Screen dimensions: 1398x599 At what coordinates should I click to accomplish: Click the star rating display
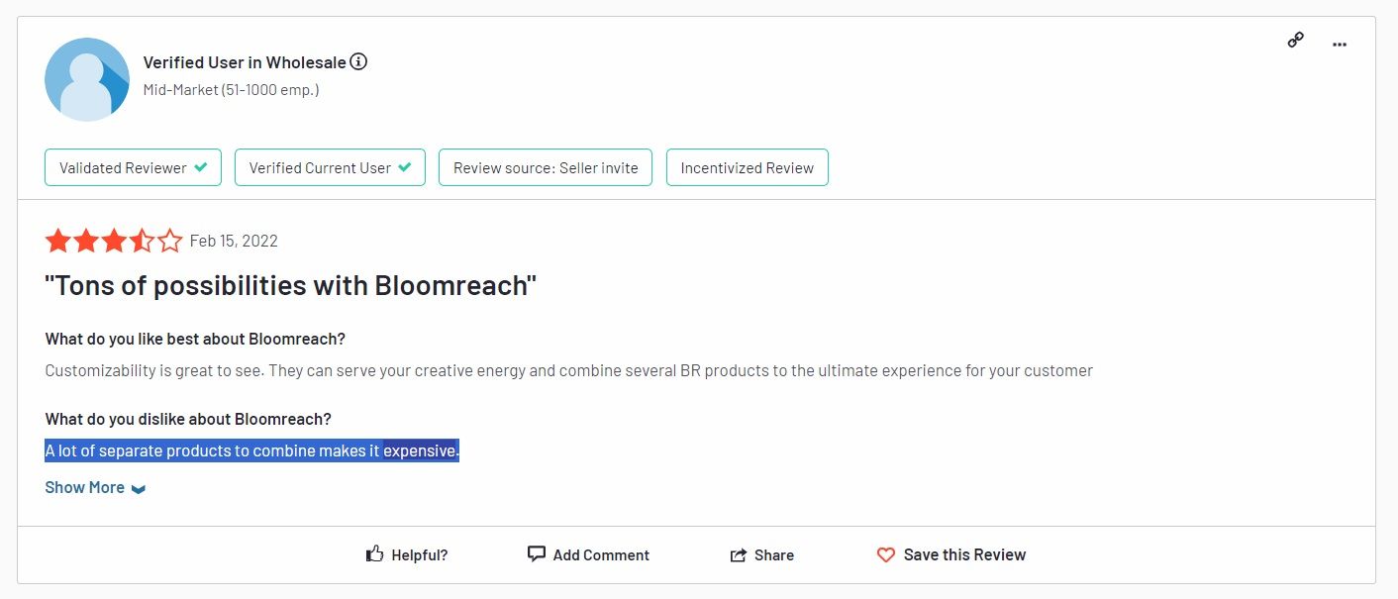(114, 241)
